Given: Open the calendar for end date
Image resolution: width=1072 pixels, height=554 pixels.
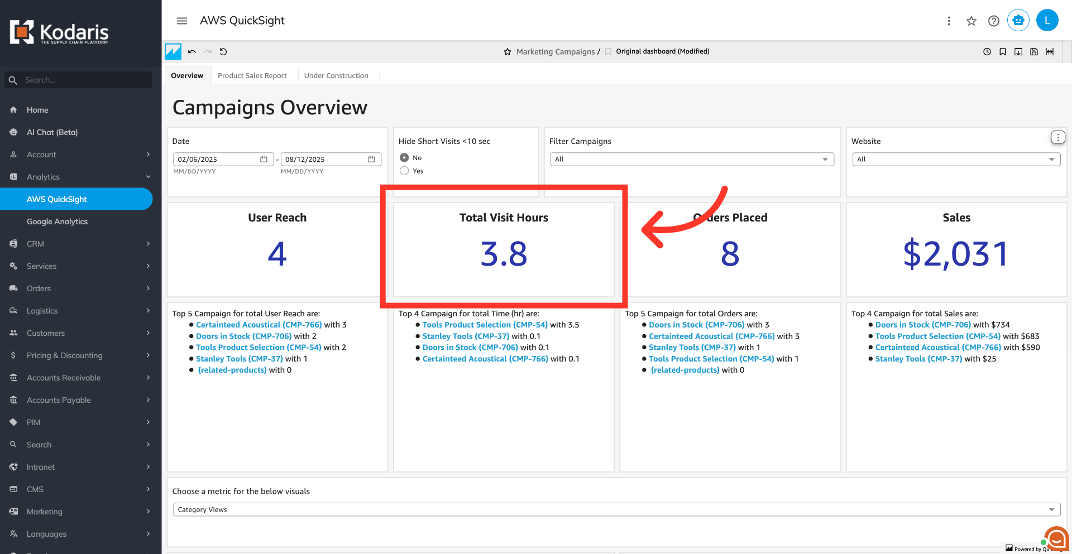Looking at the screenshot, I should (x=371, y=159).
